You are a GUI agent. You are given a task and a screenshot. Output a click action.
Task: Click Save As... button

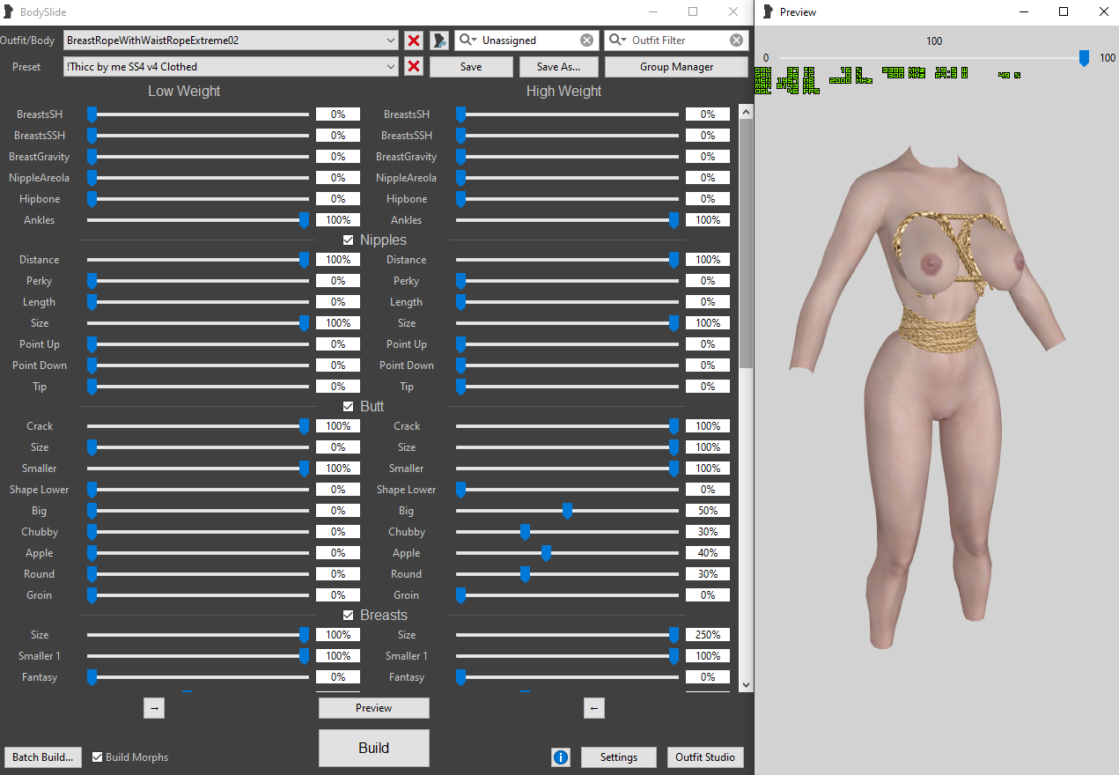558,67
